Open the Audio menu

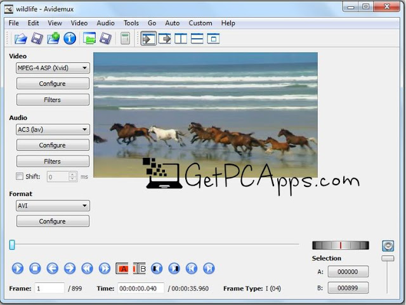click(106, 23)
